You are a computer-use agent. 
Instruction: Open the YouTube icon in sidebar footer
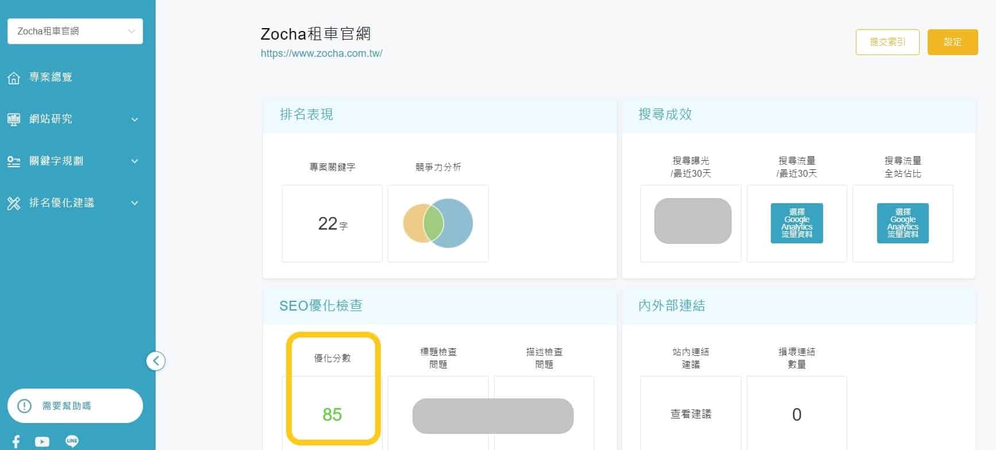[x=42, y=441]
